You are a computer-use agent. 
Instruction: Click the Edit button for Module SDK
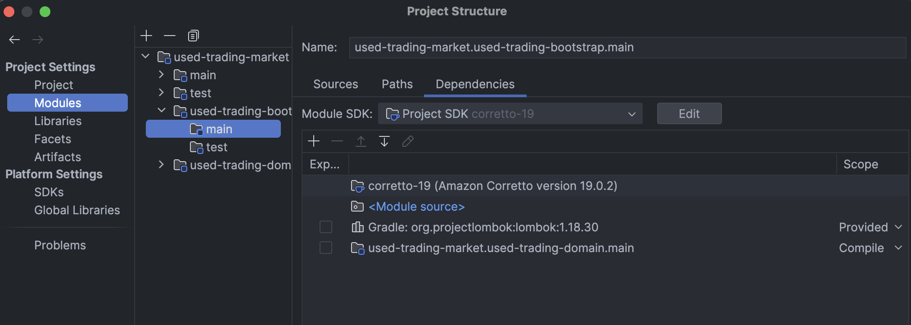click(x=689, y=114)
